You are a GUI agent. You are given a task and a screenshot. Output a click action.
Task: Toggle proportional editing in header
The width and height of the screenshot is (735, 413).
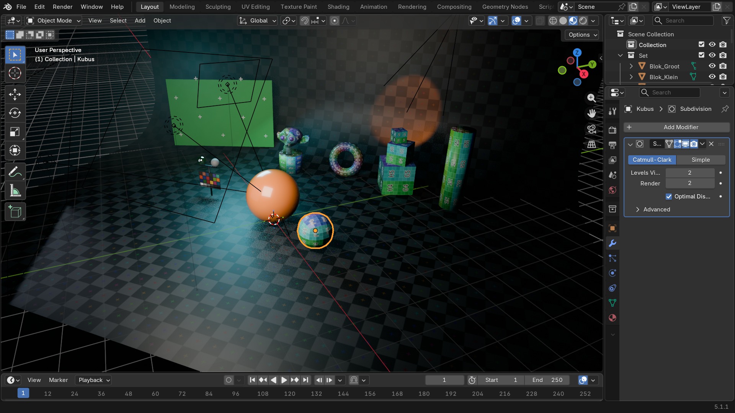335,21
